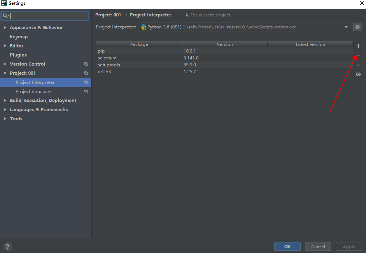This screenshot has width=366, height=253.
Task: Collapse the Project: 001 section
Action: (5, 73)
